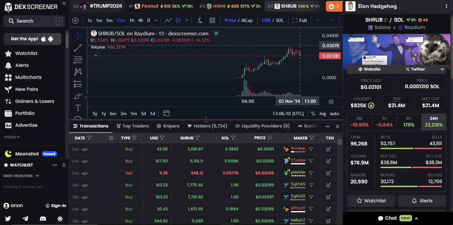Set Alerts for SHRUB
Image resolution: width=453 pixels, height=225 pixels.
point(422,201)
